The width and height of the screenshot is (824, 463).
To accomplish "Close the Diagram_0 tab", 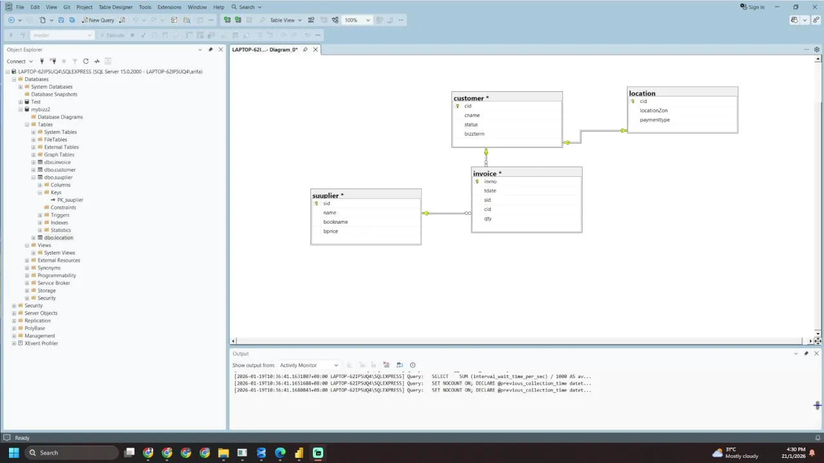I will point(315,50).
